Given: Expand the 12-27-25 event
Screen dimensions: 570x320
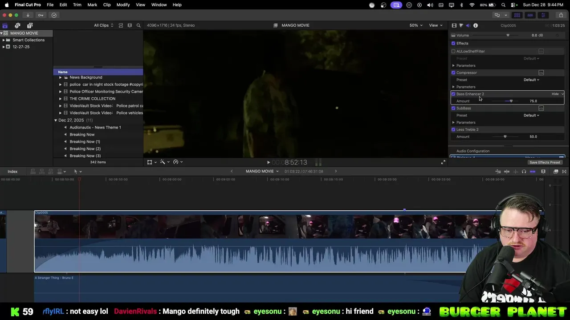Looking at the screenshot, I should [x=4, y=47].
